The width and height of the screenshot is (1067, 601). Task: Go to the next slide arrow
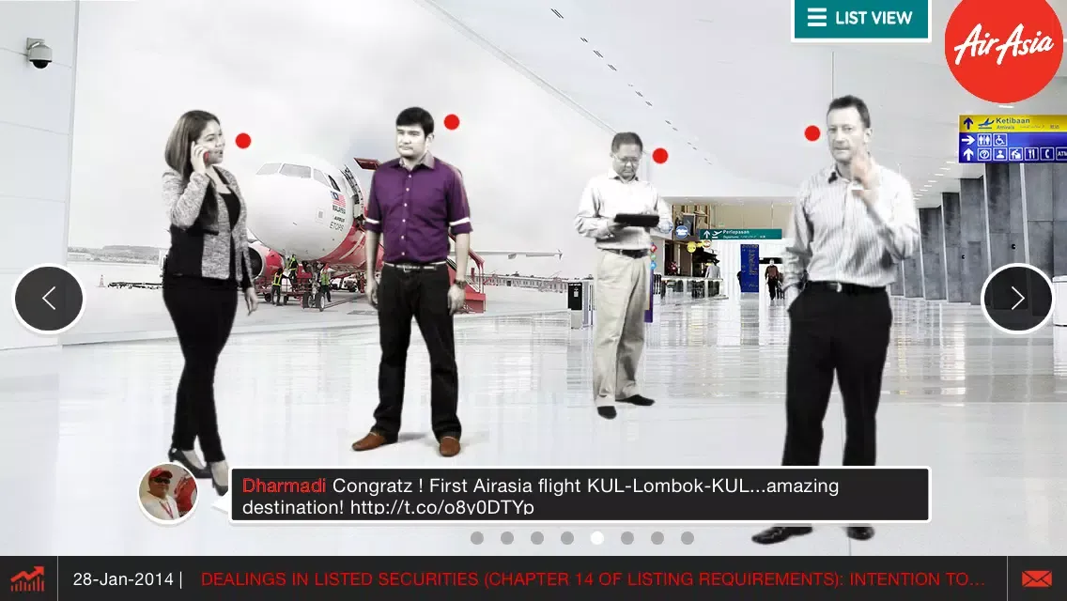coord(1017,298)
